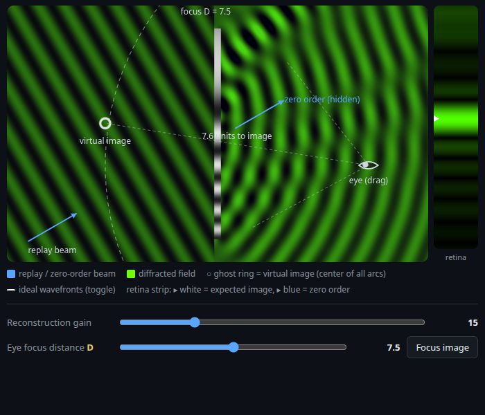Click the Eye focus distance slider handle
The image size is (485, 415).
pos(233,347)
